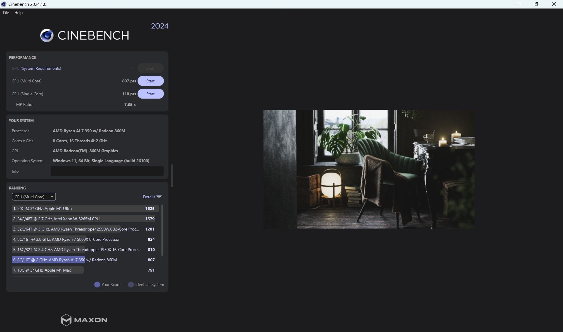This screenshot has height=332, width=563.
Task: Click the ranking list vertical scrollbar
Action: click(162, 230)
